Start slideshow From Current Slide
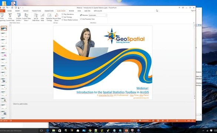217x133 pixels. pyautogui.click(x=10, y=17)
